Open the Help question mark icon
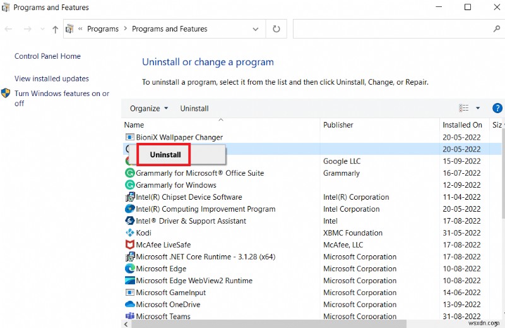The height and width of the screenshot is (328, 505). pos(497,108)
